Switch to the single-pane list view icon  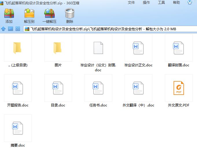(x=10, y=29)
